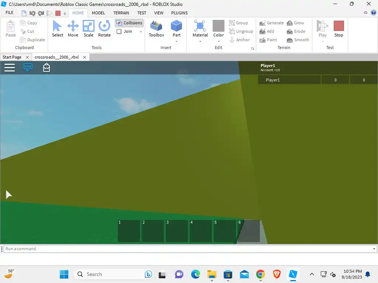Open the Windows Start menu

pyautogui.click(x=64, y=274)
